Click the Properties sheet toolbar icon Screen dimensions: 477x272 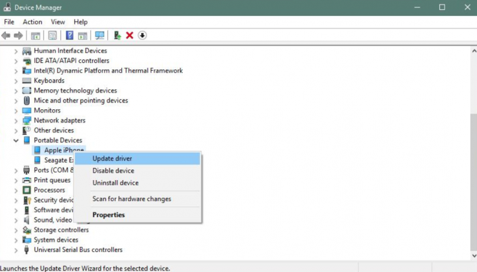(x=52, y=35)
